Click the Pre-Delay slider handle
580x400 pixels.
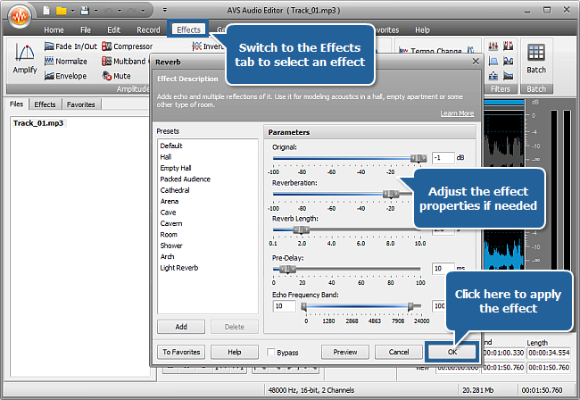(288, 270)
